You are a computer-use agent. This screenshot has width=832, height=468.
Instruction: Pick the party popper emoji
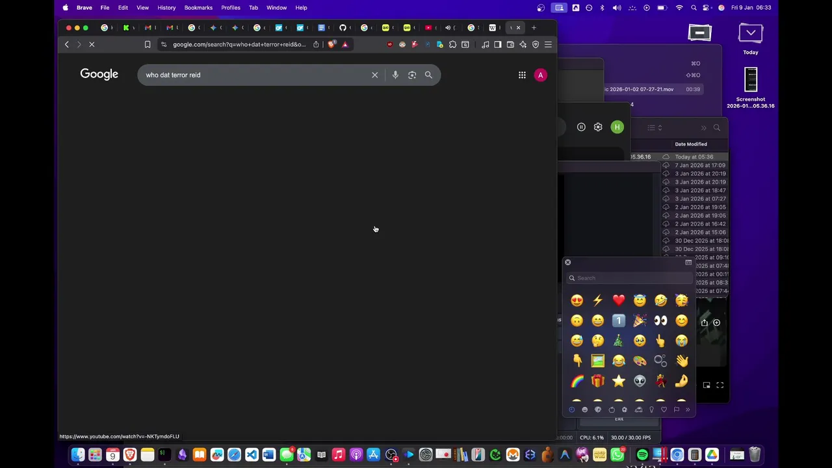(640, 320)
